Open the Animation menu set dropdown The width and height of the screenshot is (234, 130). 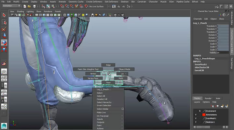click(x=11, y=6)
